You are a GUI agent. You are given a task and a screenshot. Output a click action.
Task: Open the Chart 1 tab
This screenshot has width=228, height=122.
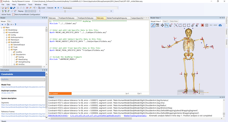pyautogui.click(x=165, y=21)
